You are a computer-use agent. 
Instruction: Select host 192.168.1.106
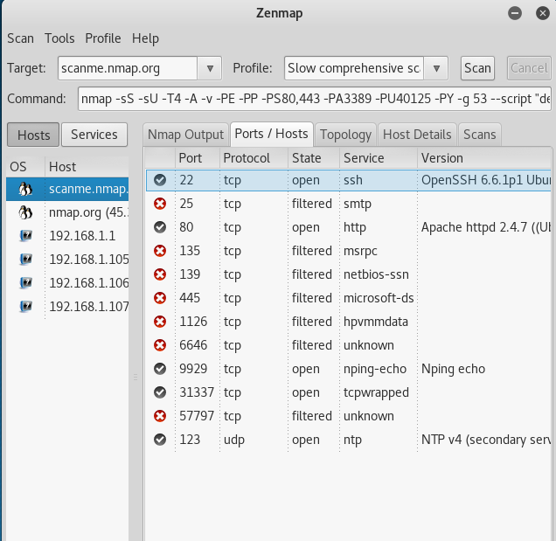(67, 283)
